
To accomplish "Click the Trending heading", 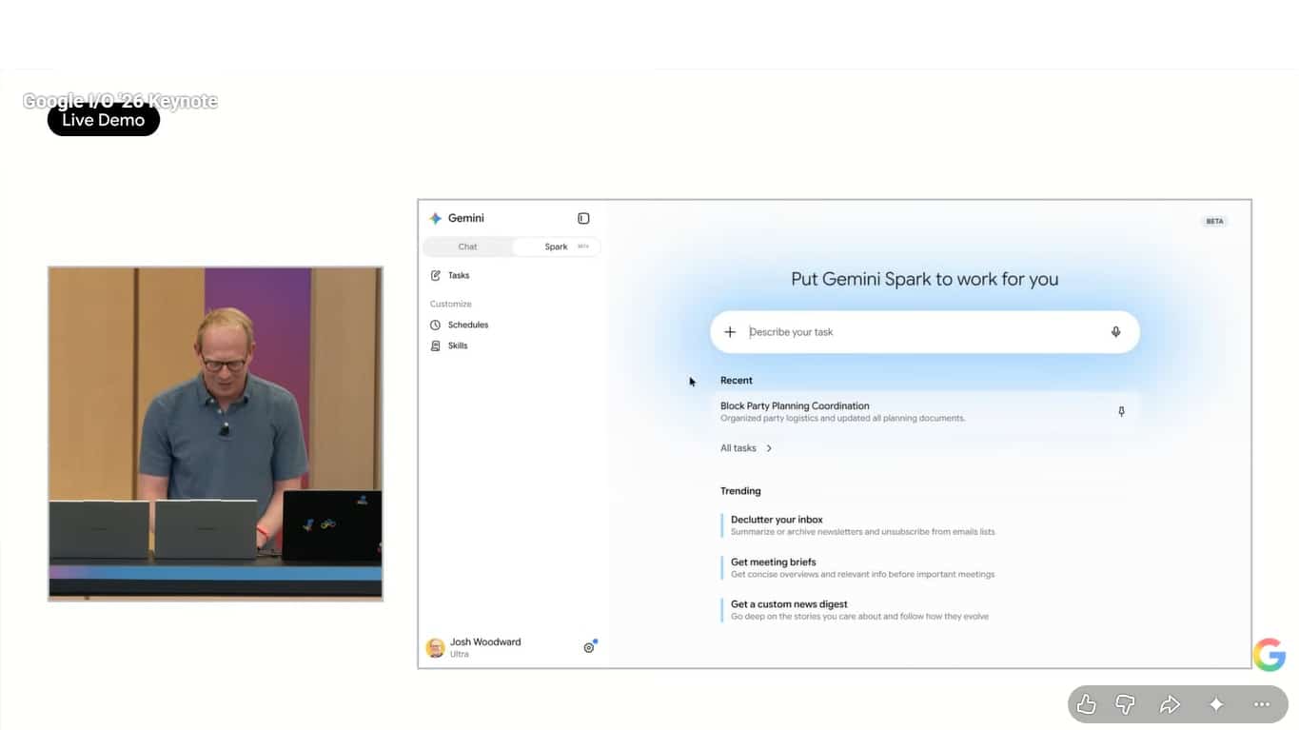I will tap(740, 491).
